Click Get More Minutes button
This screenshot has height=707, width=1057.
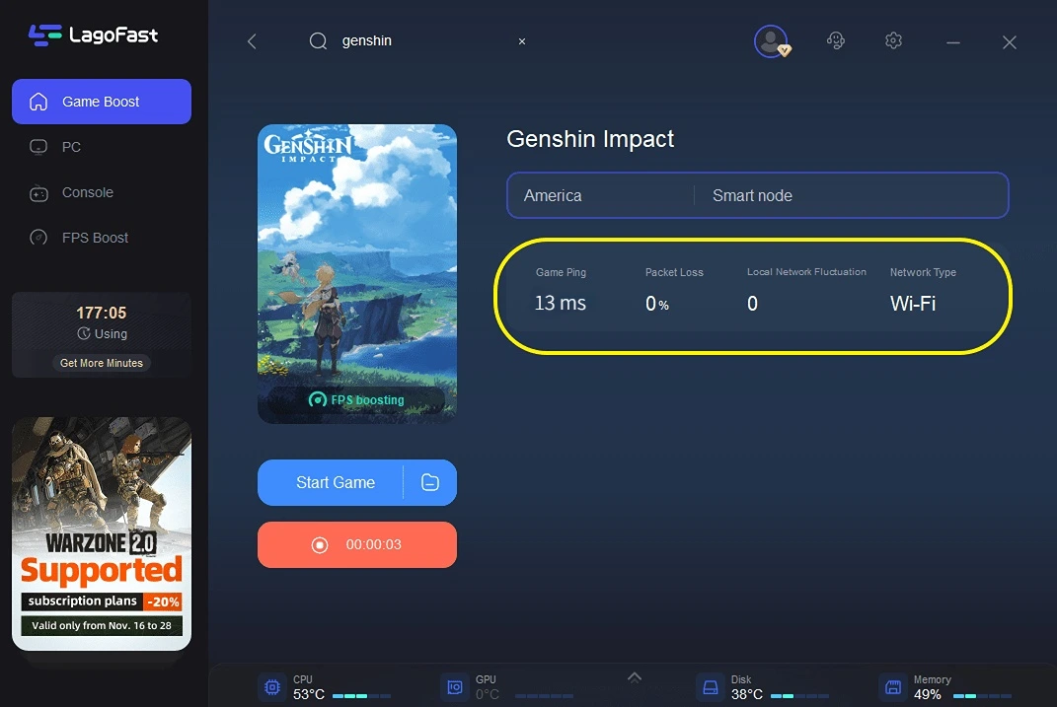[x=101, y=363]
